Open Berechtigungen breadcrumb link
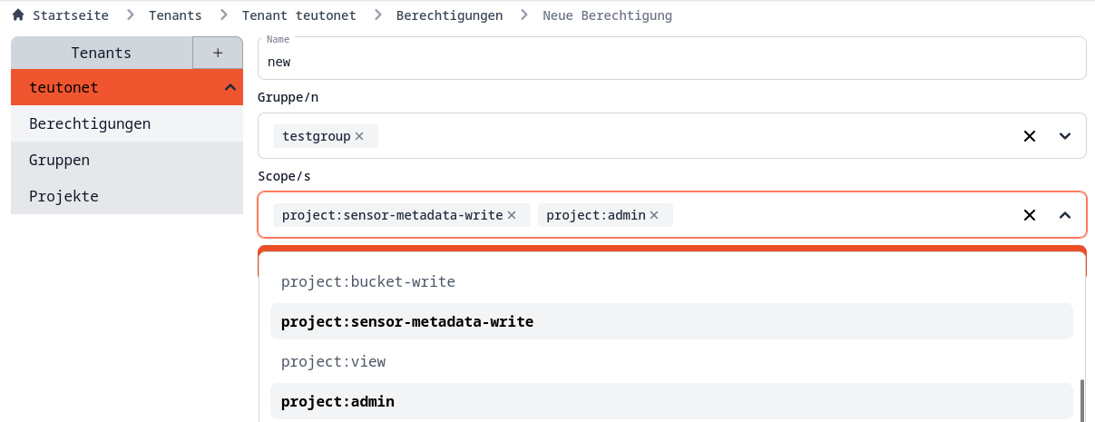 point(449,15)
